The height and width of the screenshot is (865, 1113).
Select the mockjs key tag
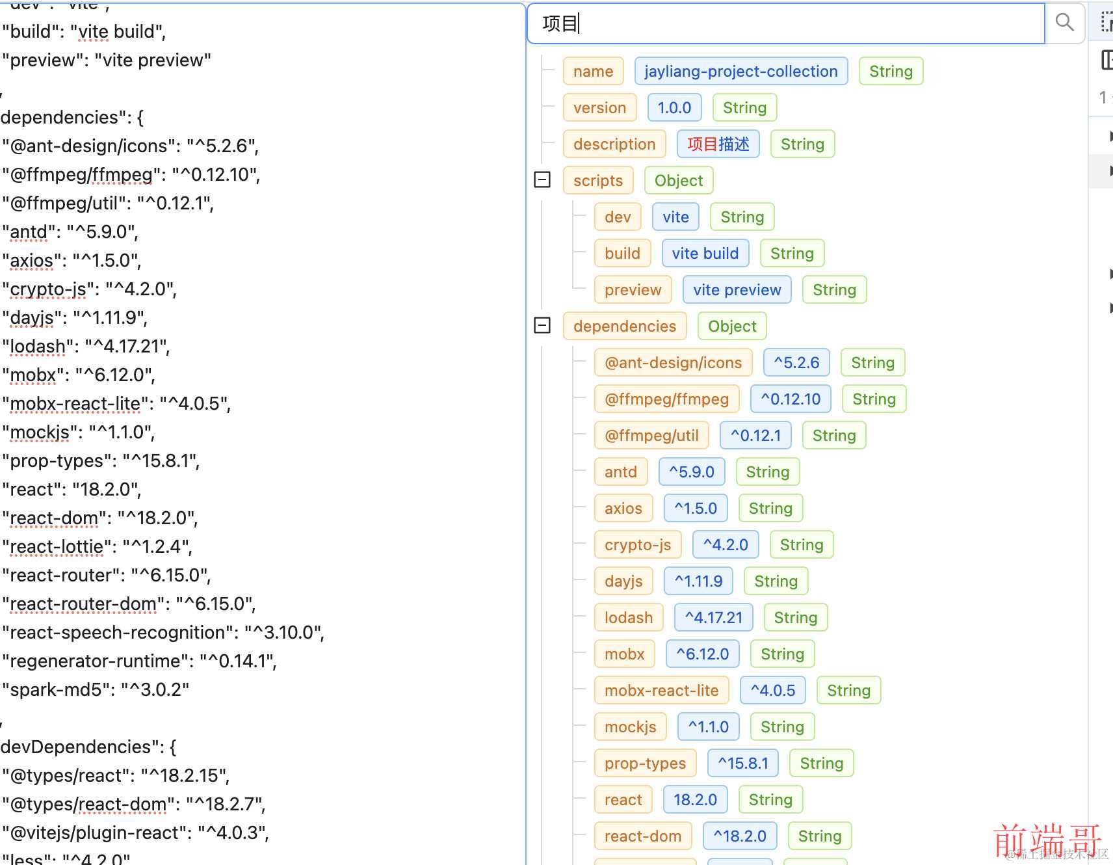point(631,726)
